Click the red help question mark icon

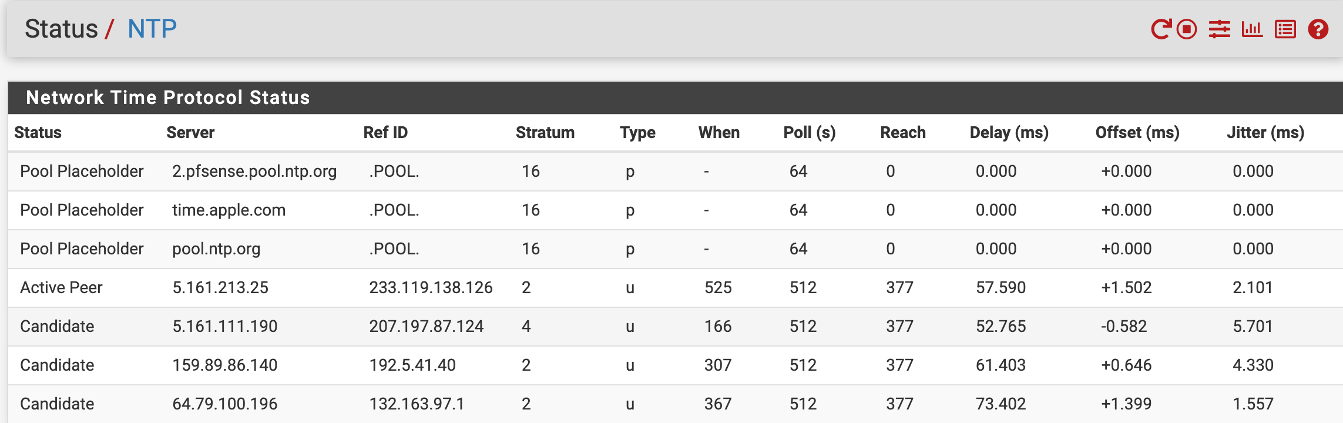click(1318, 29)
